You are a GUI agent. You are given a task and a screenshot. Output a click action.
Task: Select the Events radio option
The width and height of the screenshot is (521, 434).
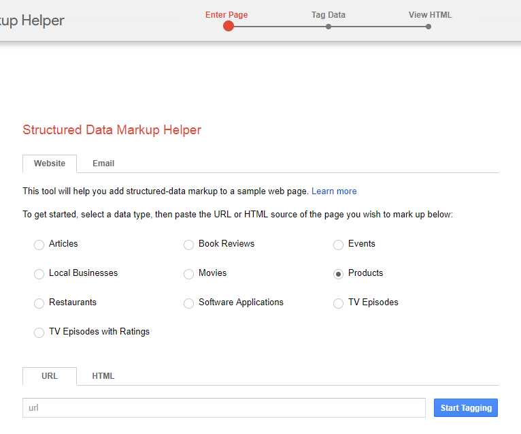338,245
